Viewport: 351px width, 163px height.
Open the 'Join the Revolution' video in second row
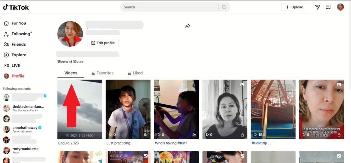[x=128, y=157]
